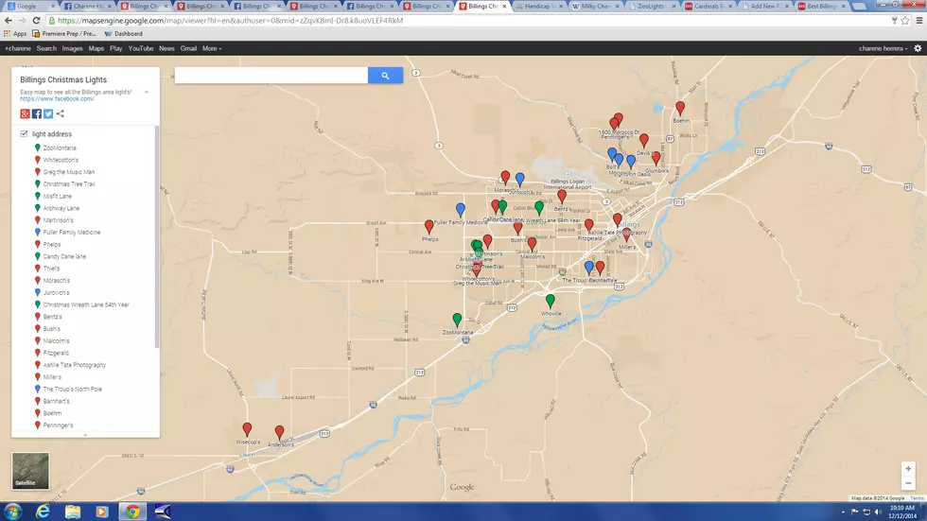Open Maps in the Google bar

pyautogui.click(x=96, y=48)
